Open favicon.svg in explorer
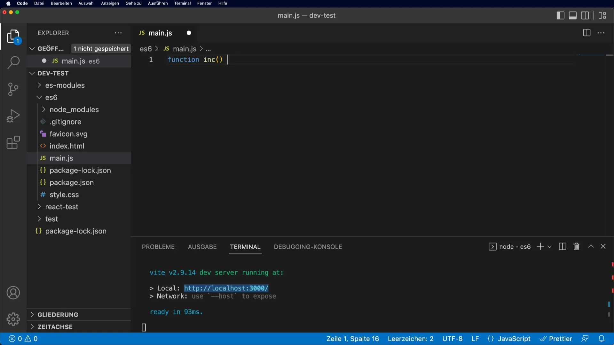This screenshot has width=614, height=345. pos(68,134)
